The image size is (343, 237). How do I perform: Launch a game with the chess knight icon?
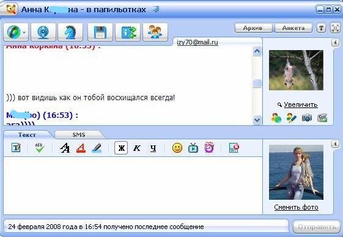coord(70,32)
